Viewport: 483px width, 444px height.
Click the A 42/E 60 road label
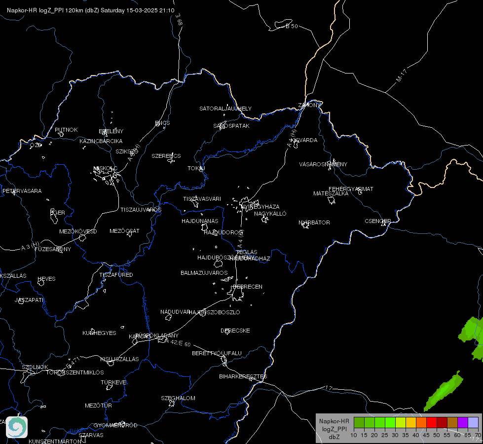tap(178, 343)
